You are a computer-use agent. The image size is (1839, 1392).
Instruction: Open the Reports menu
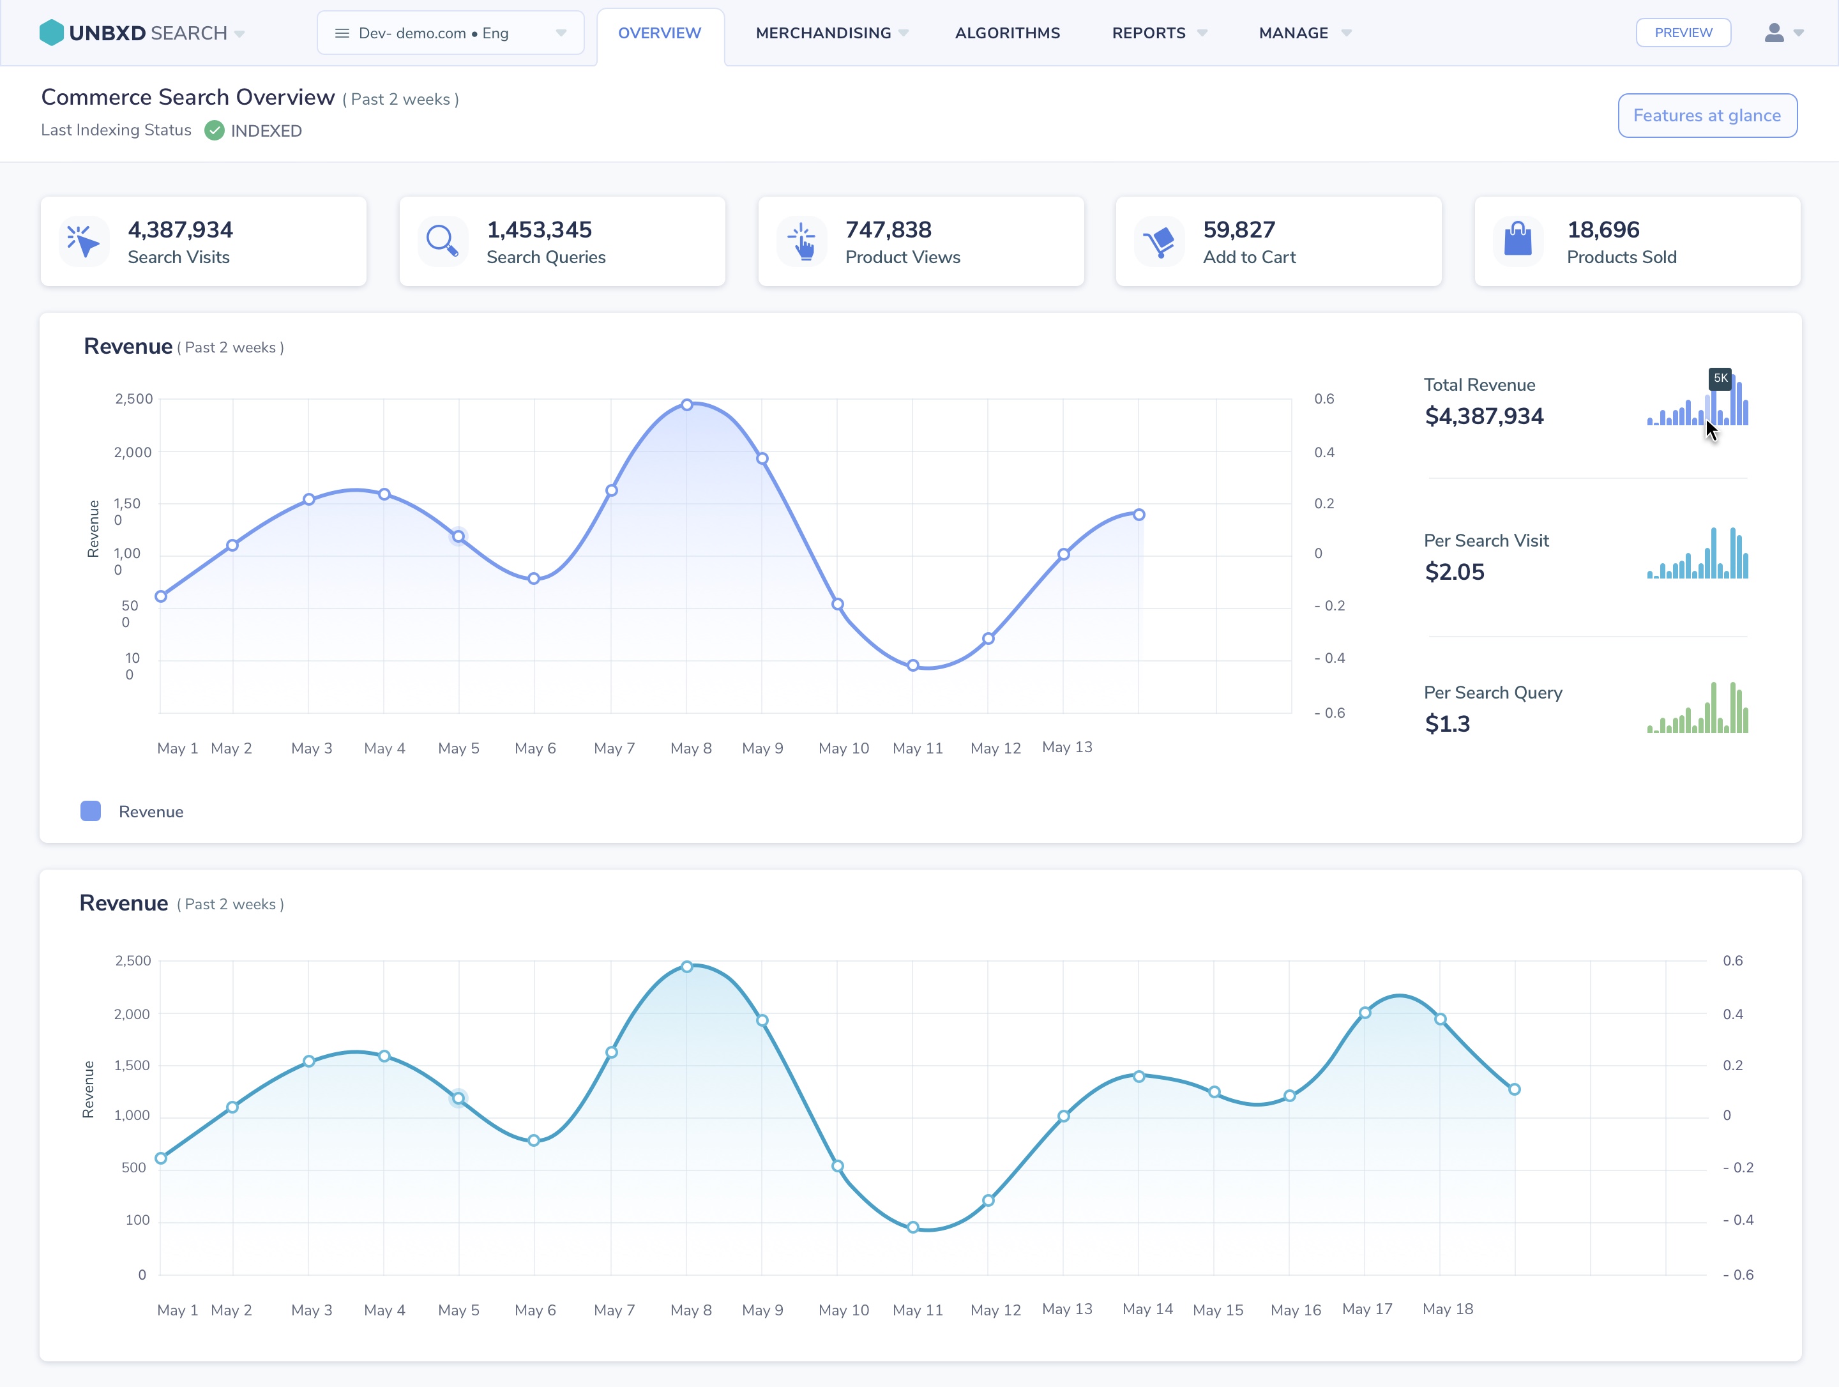coord(1149,33)
